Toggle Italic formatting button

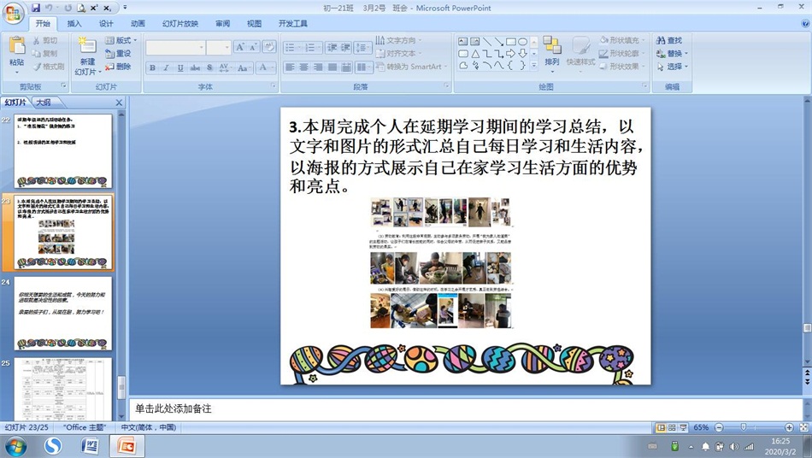tap(166, 68)
